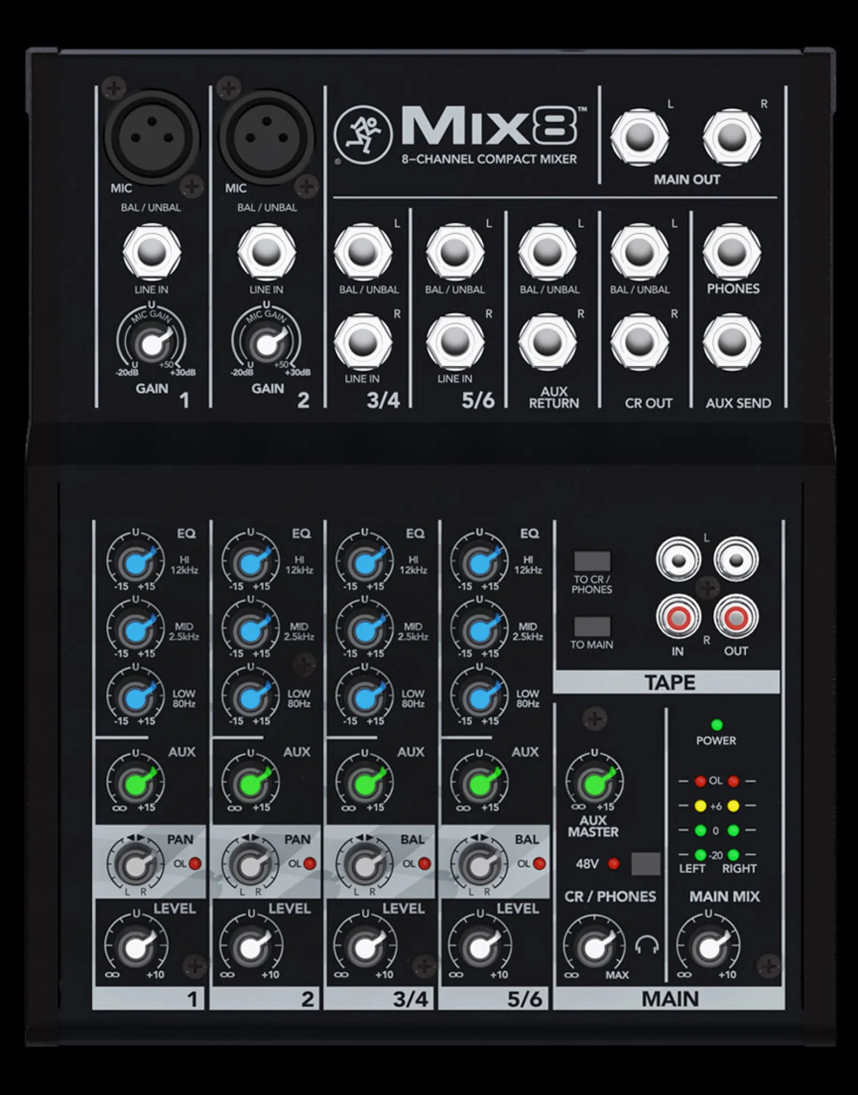Click the channel 5/6 LEVEL knob

pos(479,948)
